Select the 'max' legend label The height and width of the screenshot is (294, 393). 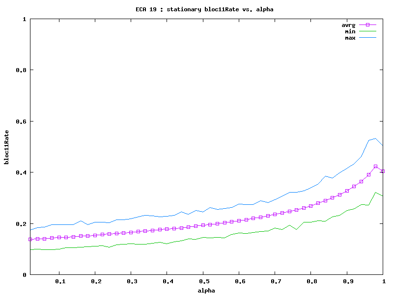click(350, 38)
